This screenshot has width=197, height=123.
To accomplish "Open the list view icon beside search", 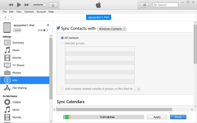I will click(145, 5).
